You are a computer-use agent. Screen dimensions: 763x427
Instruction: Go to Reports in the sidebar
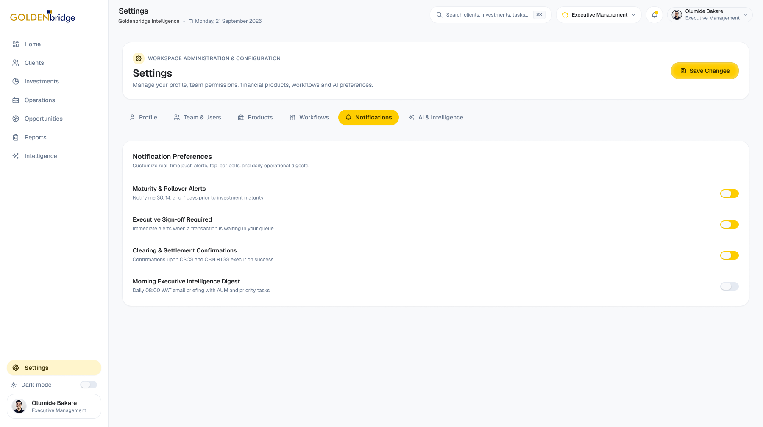click(54, 137)
